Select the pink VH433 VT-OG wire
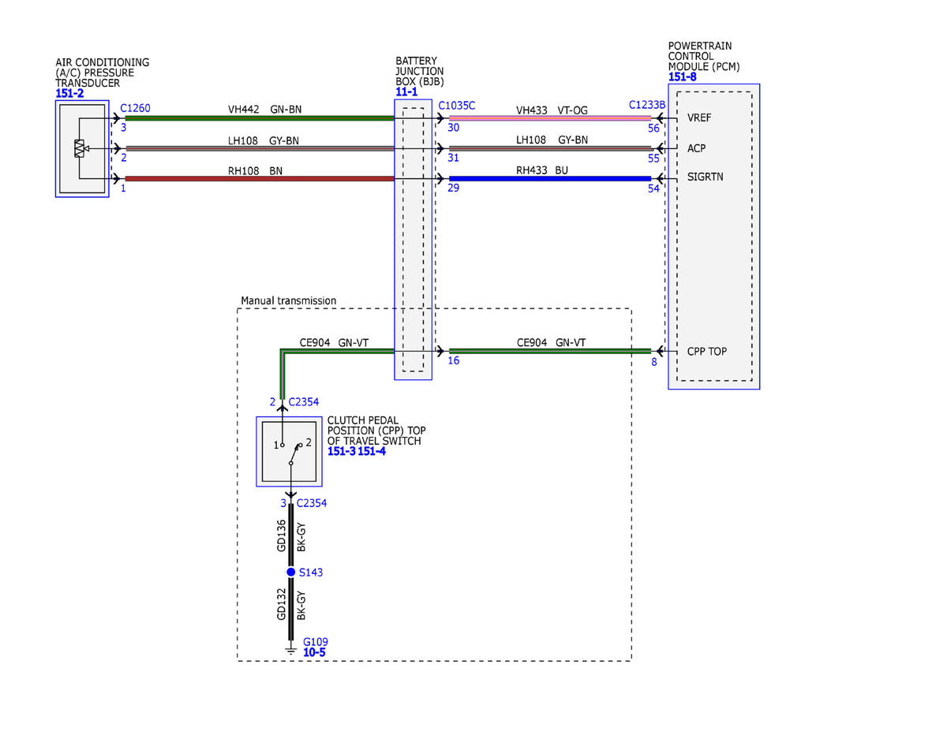This screenshot has height=731, width=947. (x=550, y=118)
